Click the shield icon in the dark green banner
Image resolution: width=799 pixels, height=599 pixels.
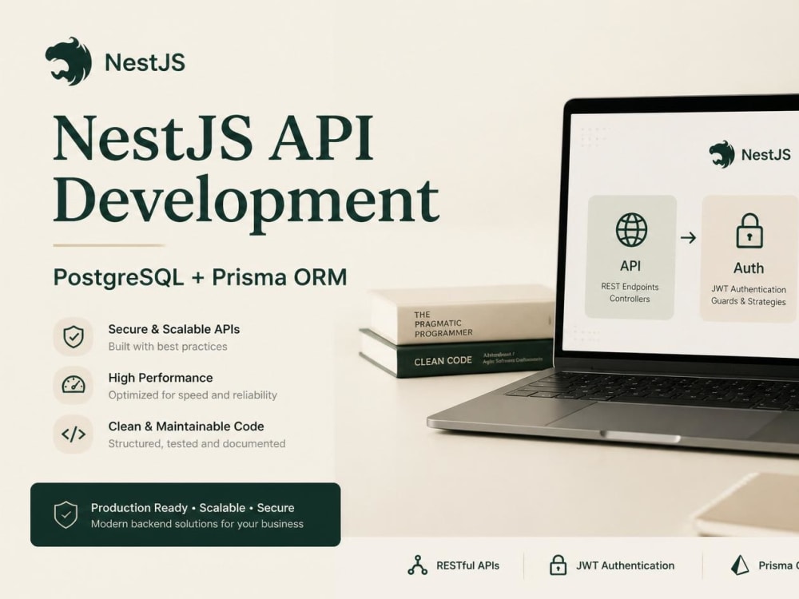66,514
